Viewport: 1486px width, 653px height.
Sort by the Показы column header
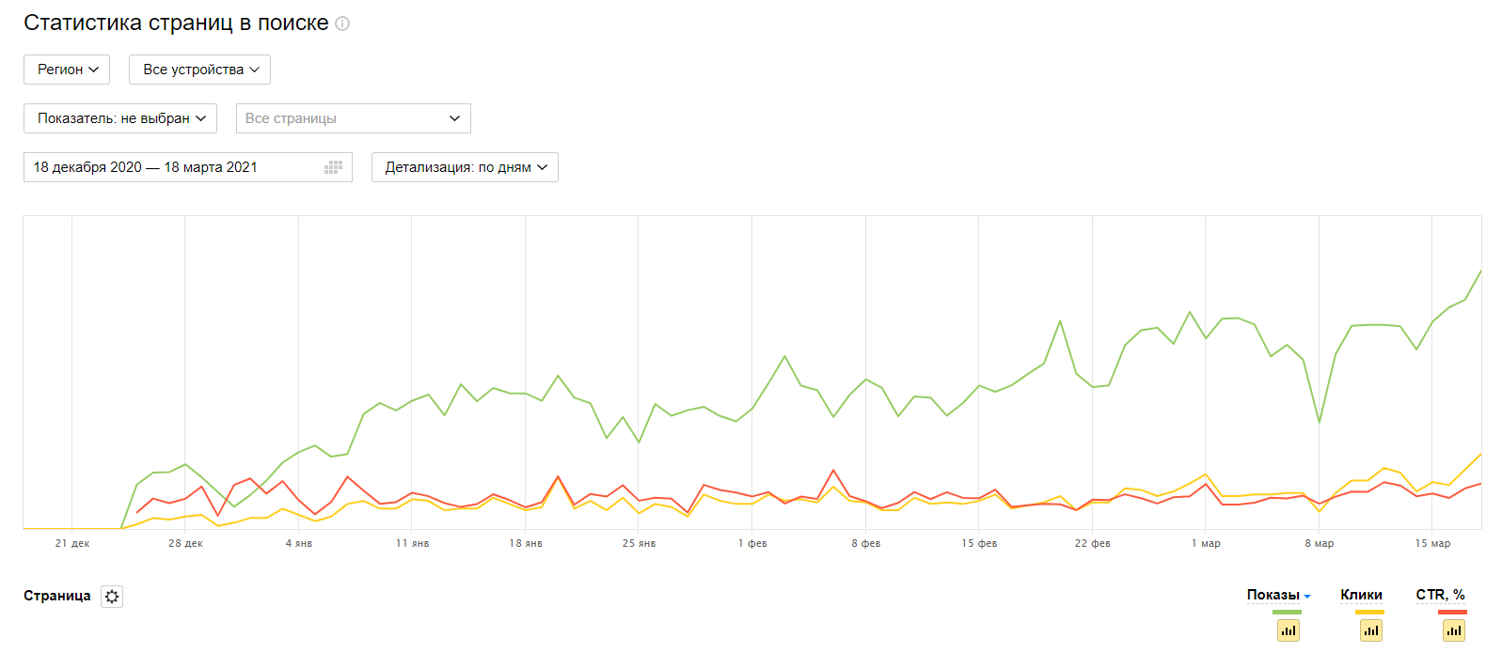pyautogui.click(x=1273, y=595)
